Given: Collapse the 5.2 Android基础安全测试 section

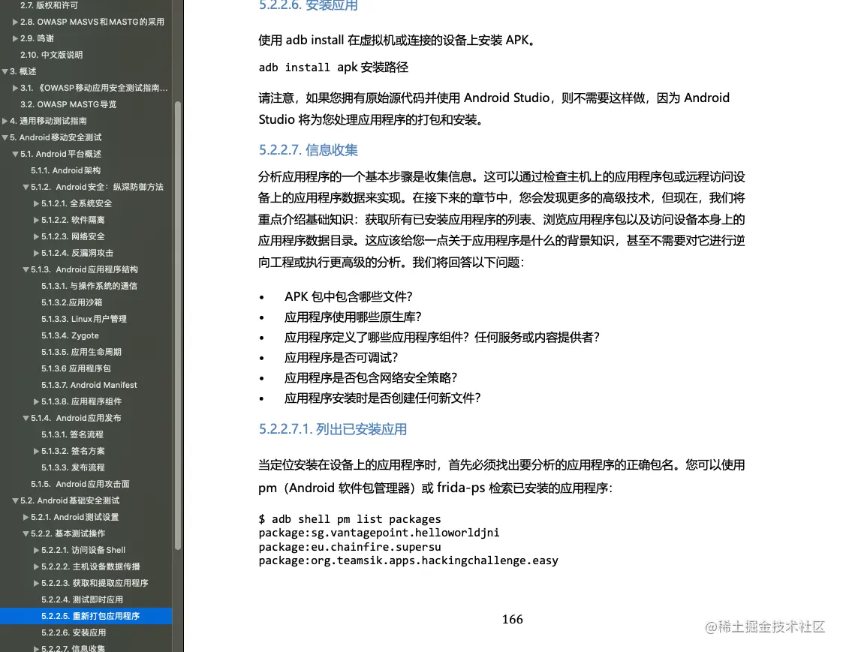Looking at the screenshot, I should pyautogui.click(x=15, y=501).
